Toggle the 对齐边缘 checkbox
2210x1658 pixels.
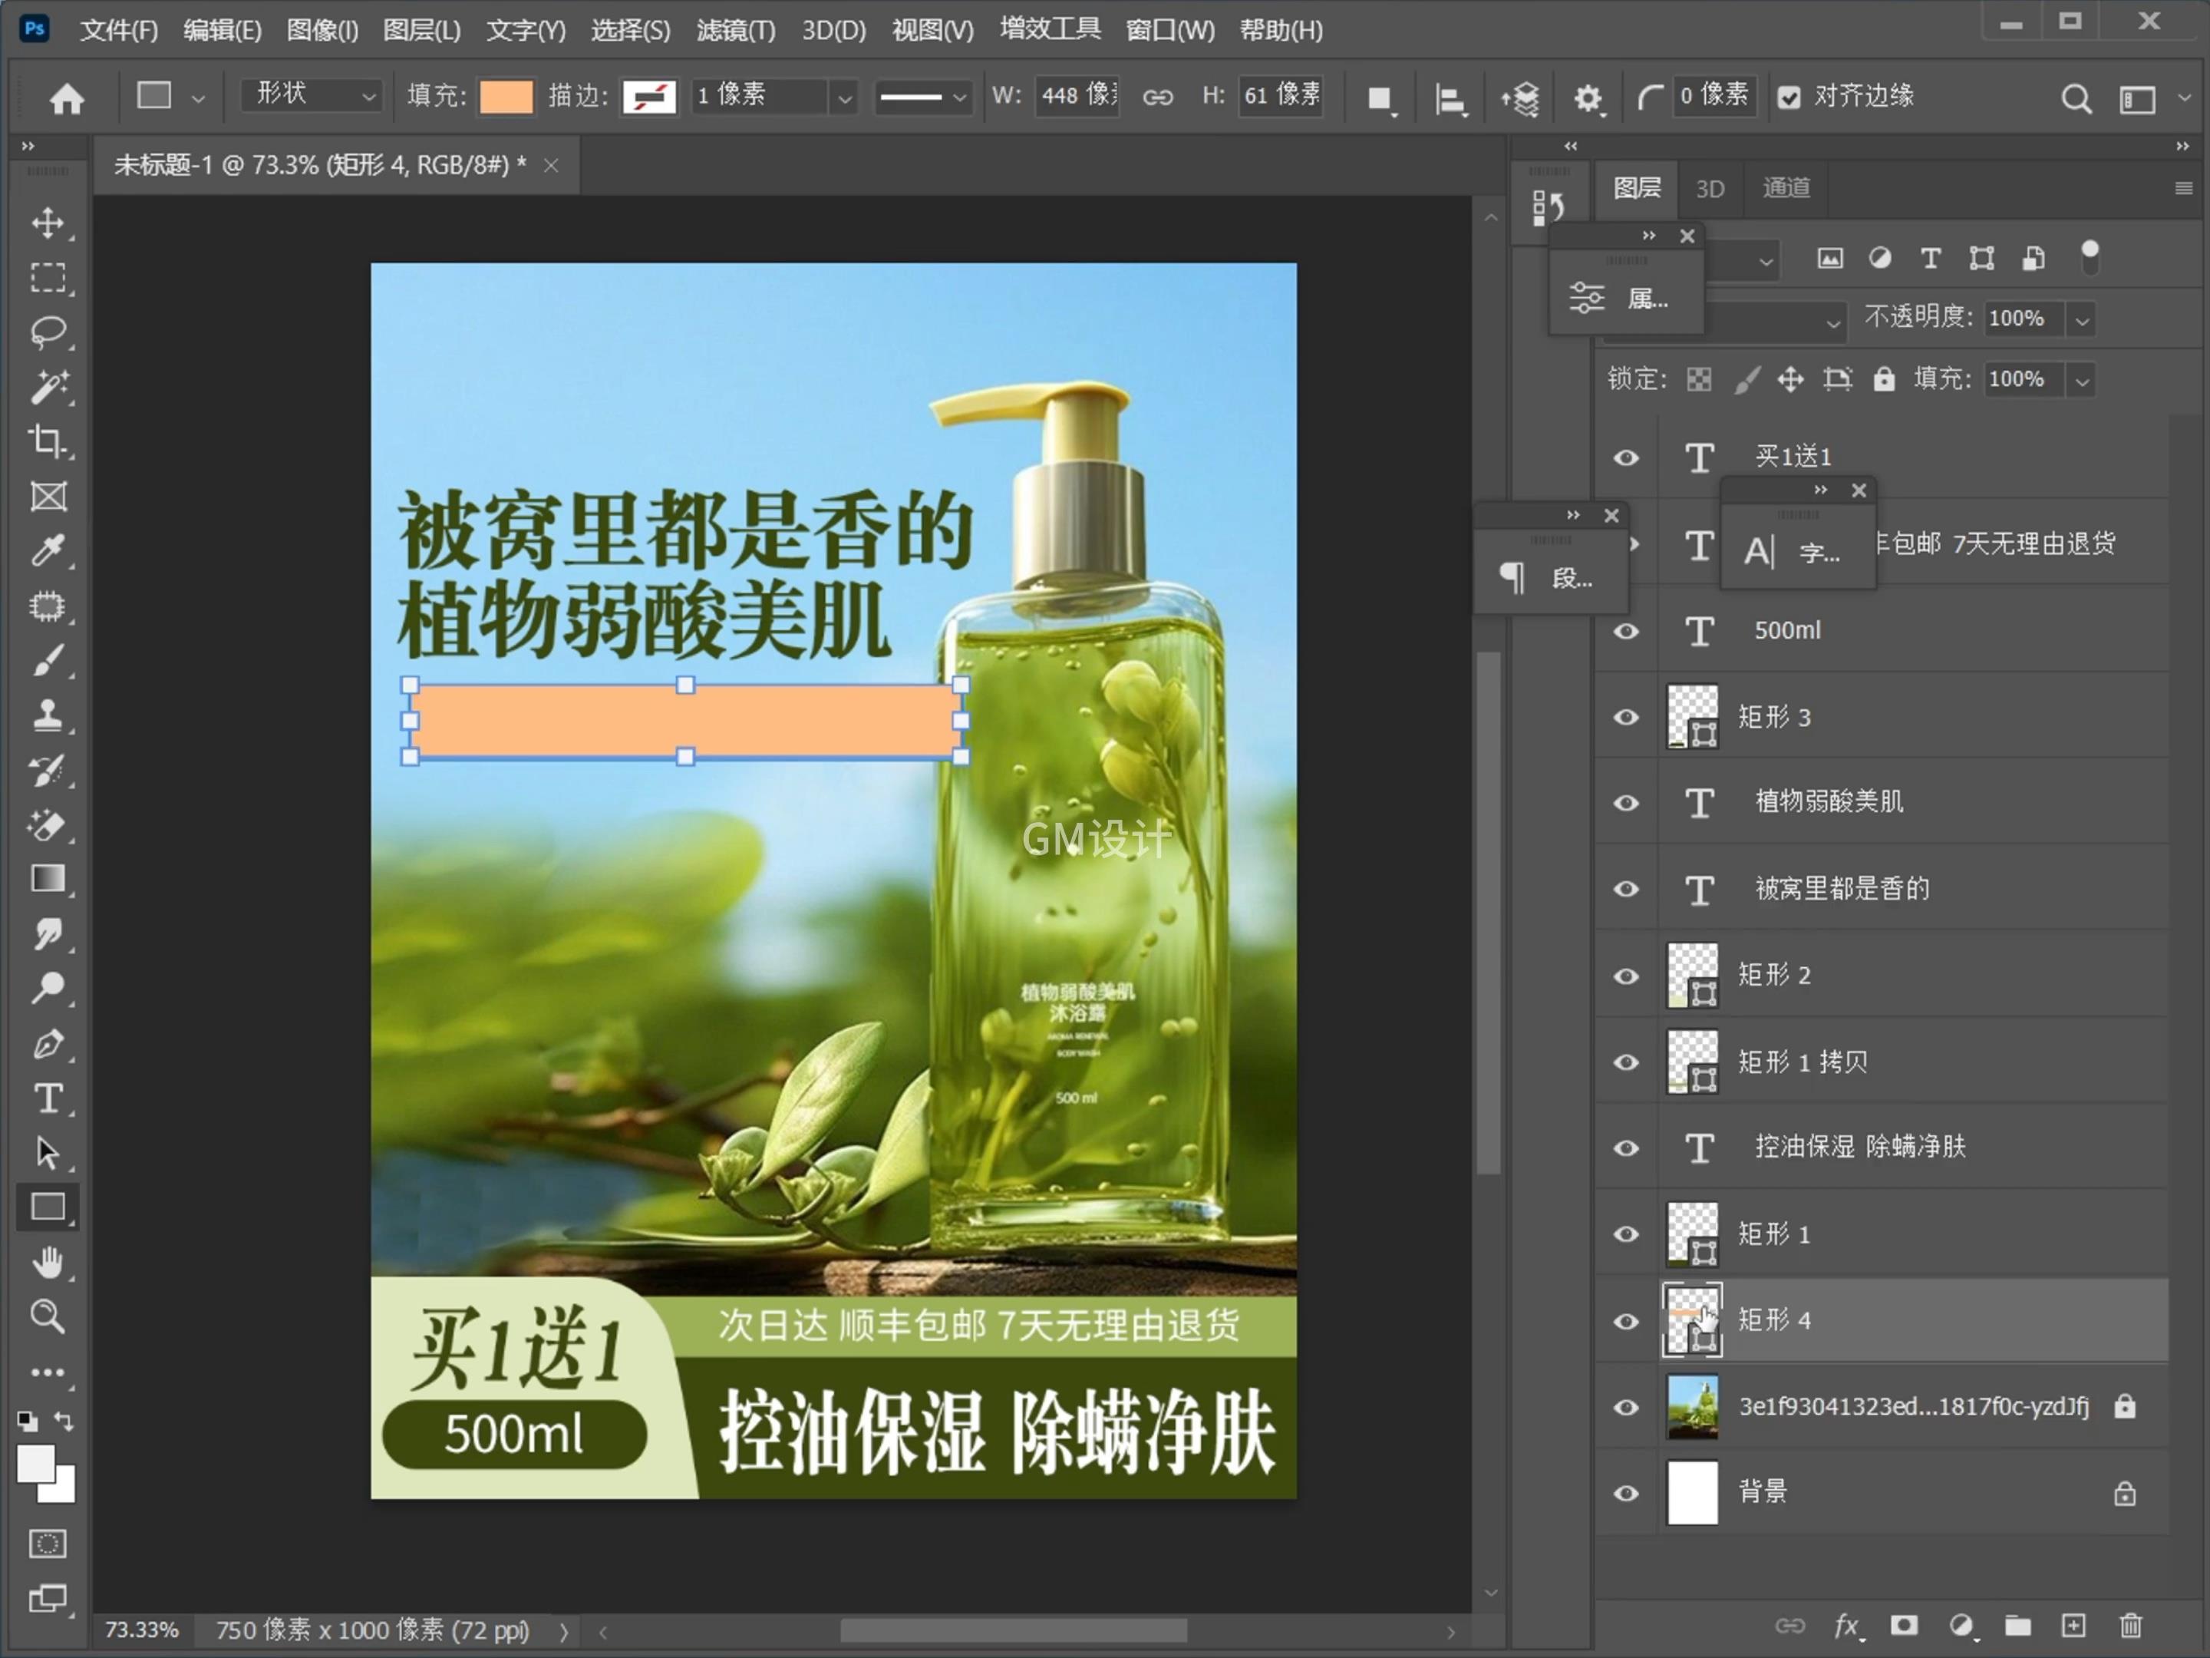tap(1789, 97)
